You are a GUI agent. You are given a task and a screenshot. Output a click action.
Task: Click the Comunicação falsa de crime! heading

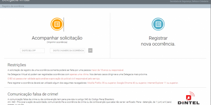[x=33, y=94]
